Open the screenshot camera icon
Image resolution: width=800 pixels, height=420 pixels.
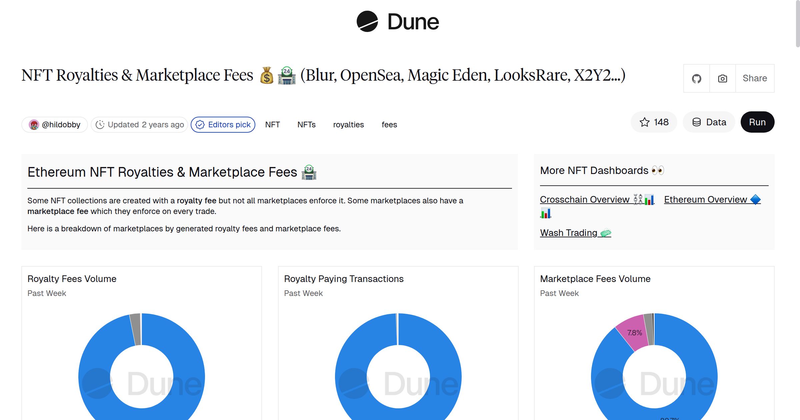(722, 78)
